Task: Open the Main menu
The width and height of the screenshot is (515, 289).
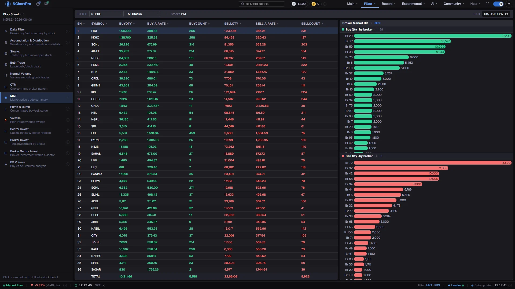Action: (352, 4)
